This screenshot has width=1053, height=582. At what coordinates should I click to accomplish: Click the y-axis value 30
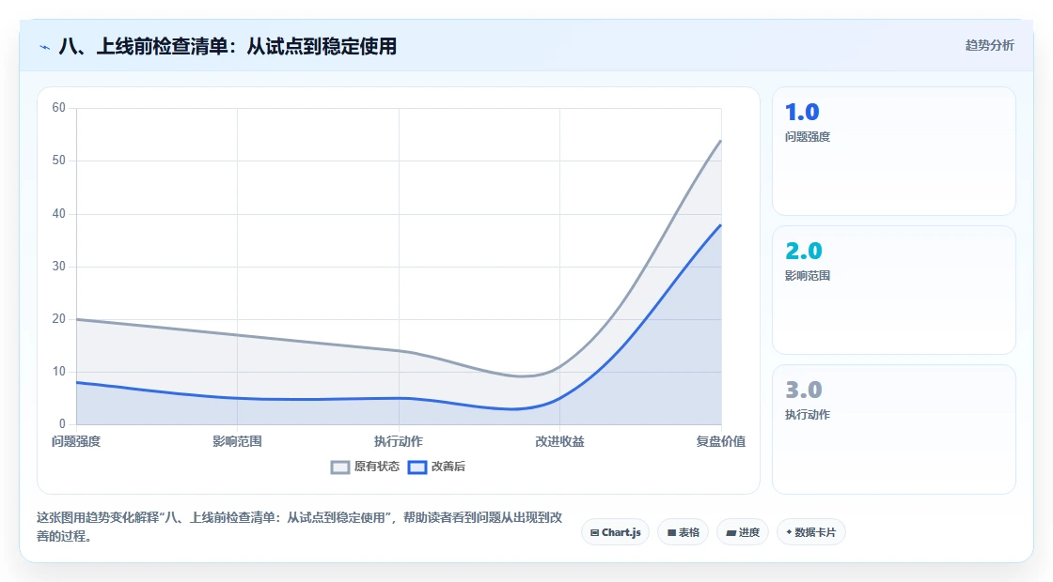59,267
